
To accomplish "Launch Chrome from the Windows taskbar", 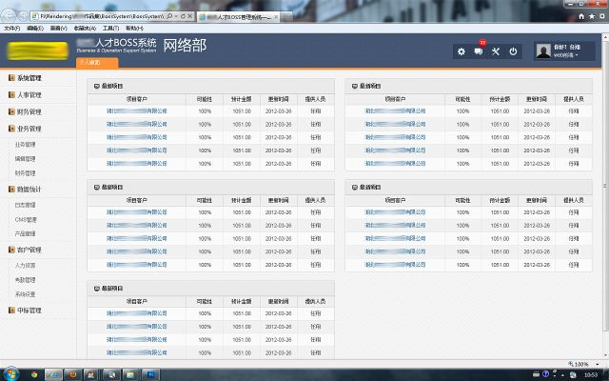I will [36, 376].
